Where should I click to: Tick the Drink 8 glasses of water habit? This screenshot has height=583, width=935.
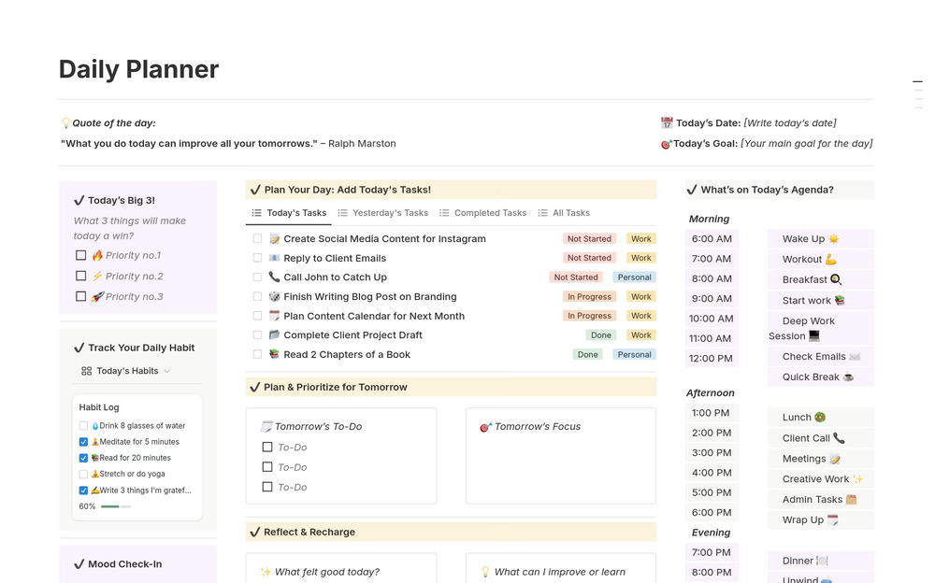(x=83, y=426)
